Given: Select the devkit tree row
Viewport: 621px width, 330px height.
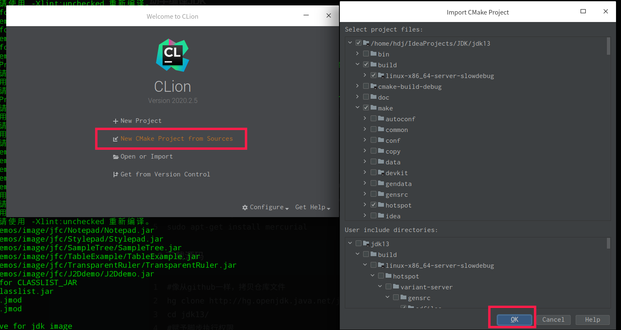Looking at the screenshot, I should [475, 173].
